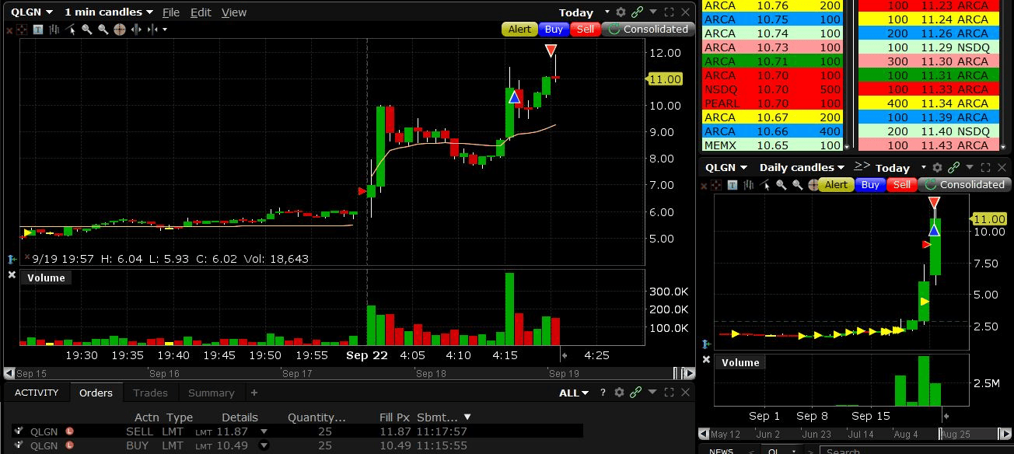1014x454 pixels.
Task: Click the help question mark in Activity panel
Action: (x=603, y=393)
